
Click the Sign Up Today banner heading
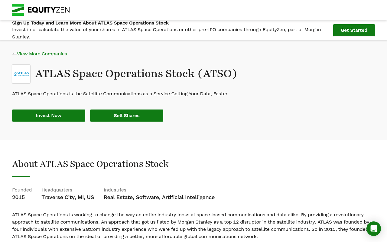coord(90,23)
